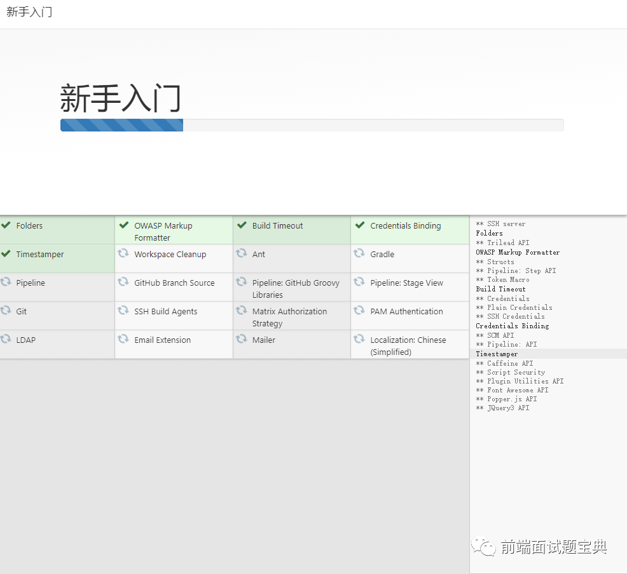
Task: Click 'Credentials Binding' heading in install log
Action: coord(513,326)
